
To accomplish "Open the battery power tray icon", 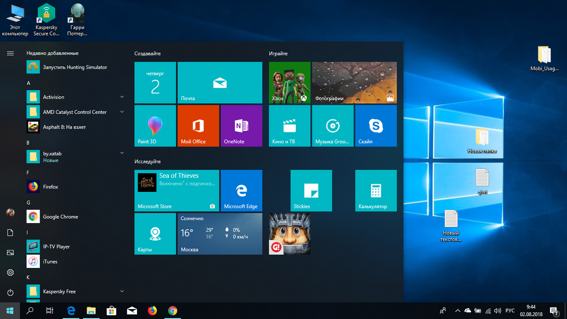I will 478,310.
